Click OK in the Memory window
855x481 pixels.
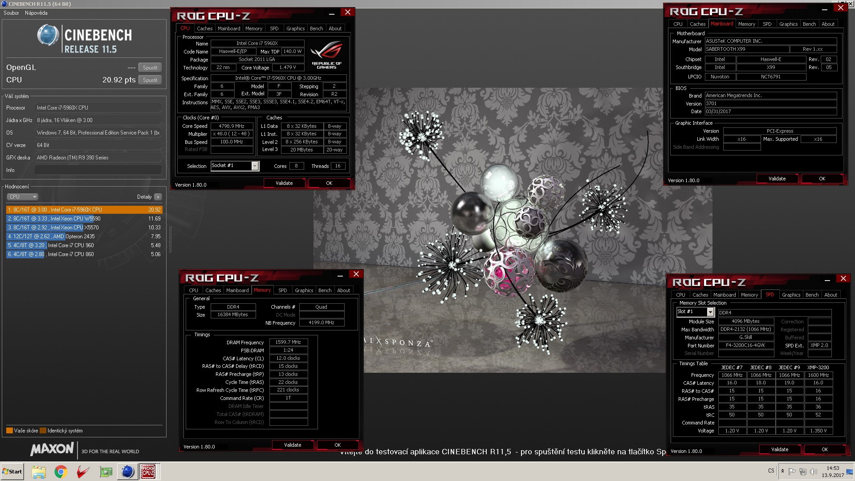pyautogui.click(x=338, y=445)
